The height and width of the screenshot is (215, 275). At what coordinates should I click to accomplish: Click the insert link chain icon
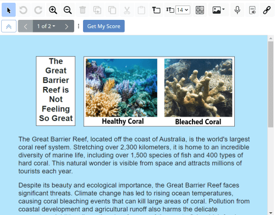[x=267, y=10]
